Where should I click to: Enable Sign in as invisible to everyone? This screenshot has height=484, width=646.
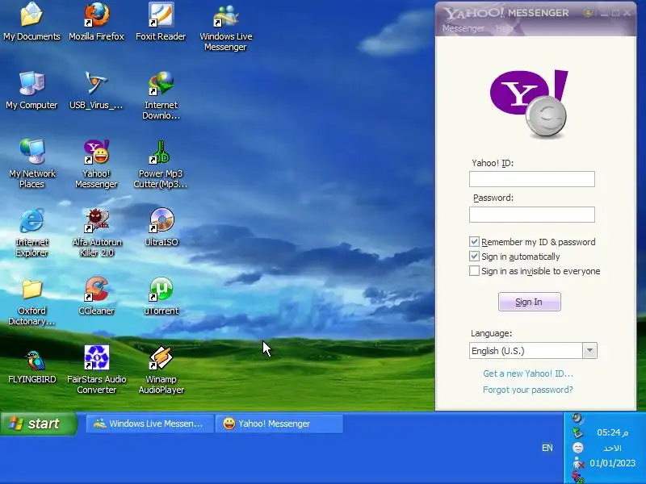tap(474, 271)
